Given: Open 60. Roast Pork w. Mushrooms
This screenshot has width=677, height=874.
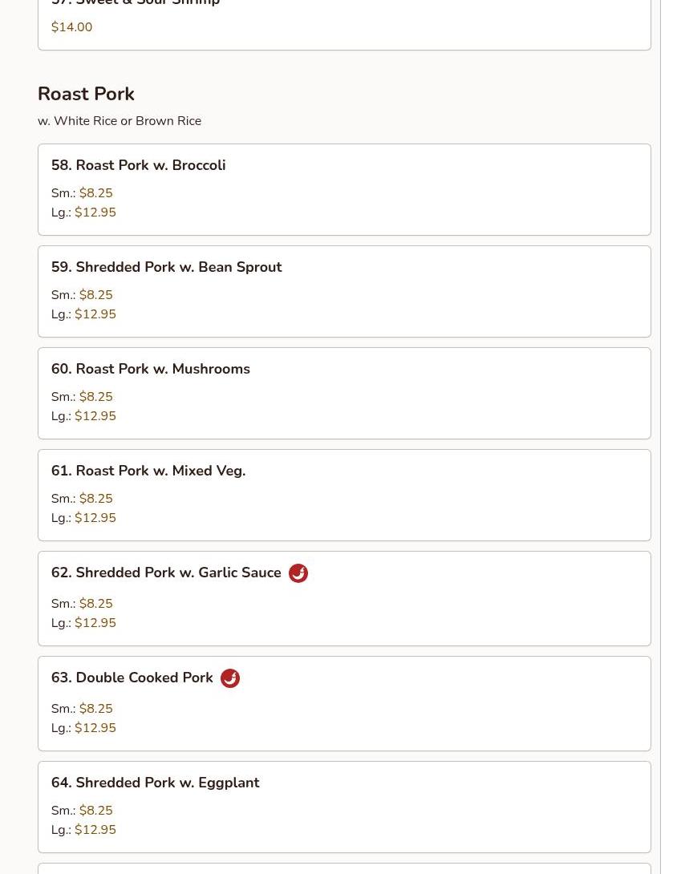Looking at the screenshot, I should [x=151, y=369].
